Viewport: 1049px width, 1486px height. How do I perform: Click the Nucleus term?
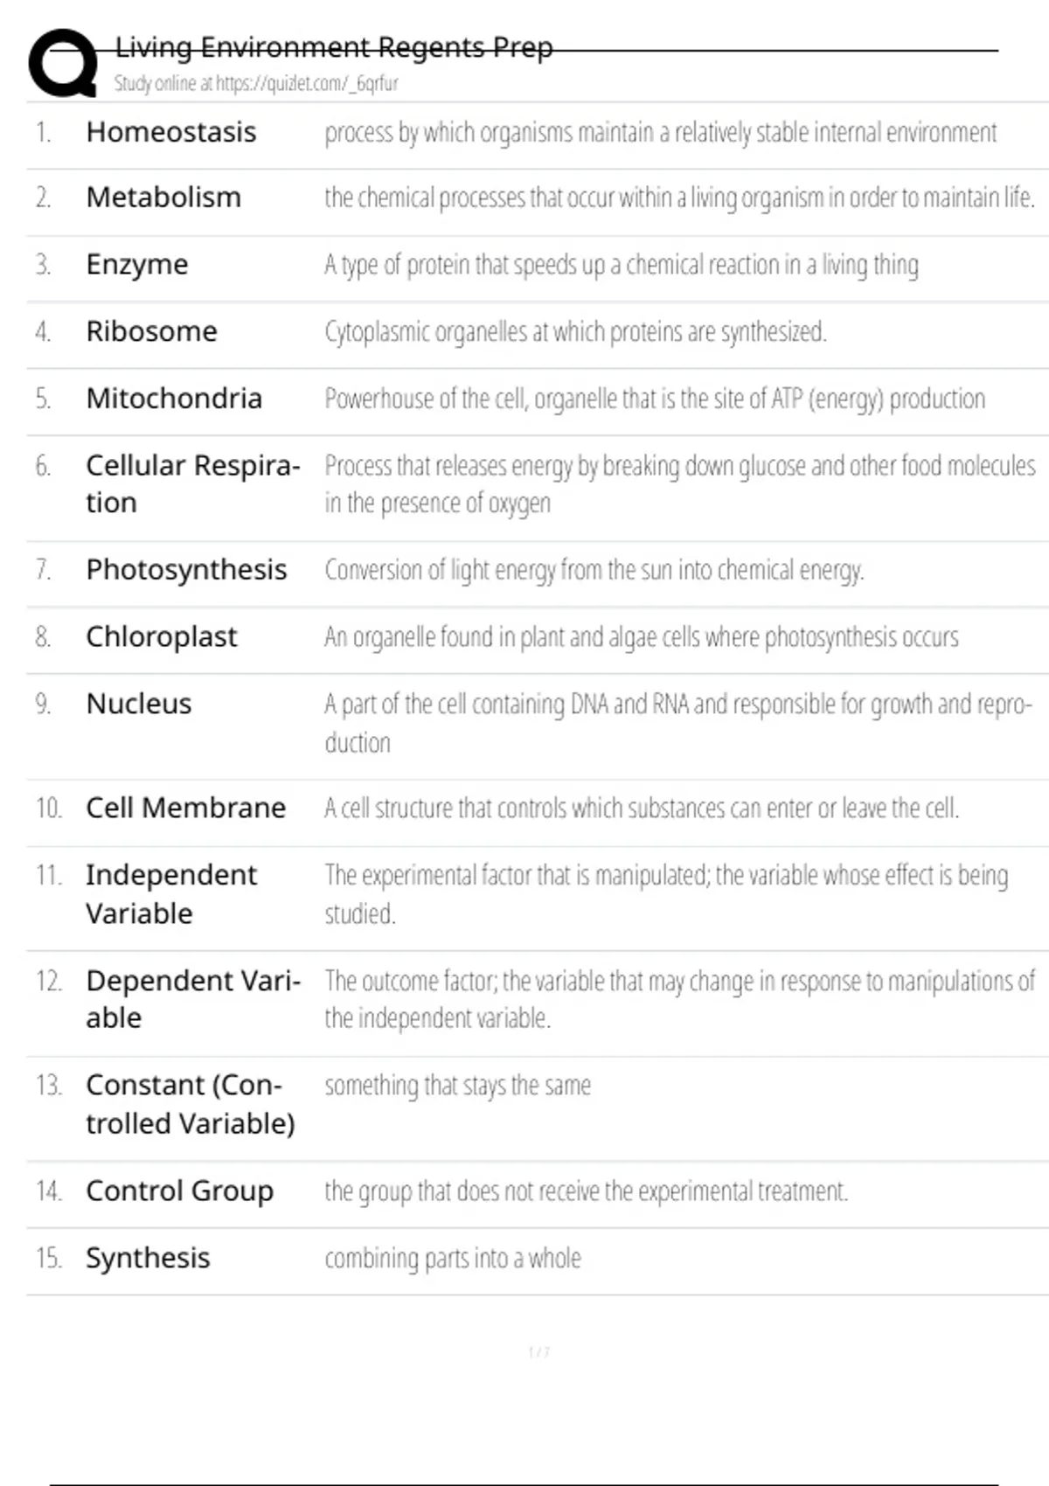point(139,704)
